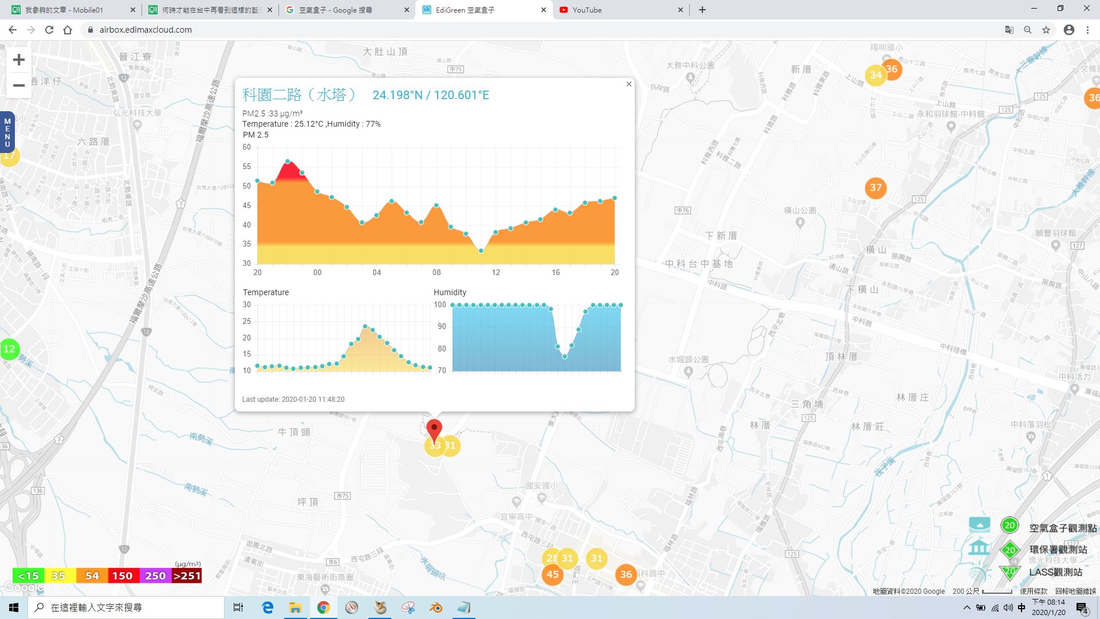Click the purple 250 legend swatch

coord(155,575)
